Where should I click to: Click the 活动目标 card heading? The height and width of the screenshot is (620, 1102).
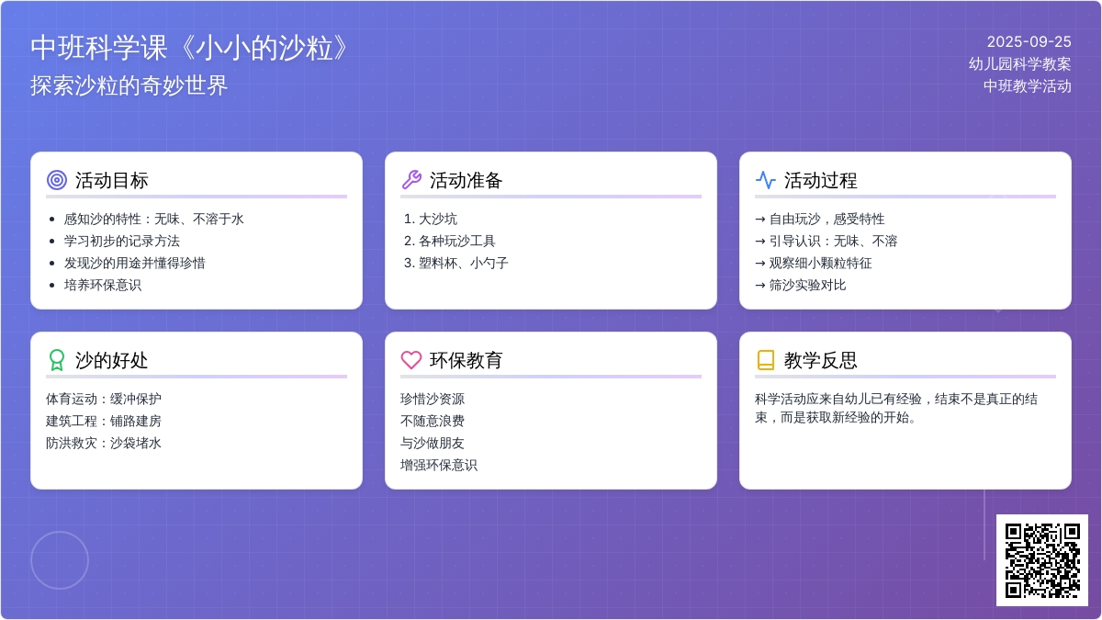coord(112,180)
